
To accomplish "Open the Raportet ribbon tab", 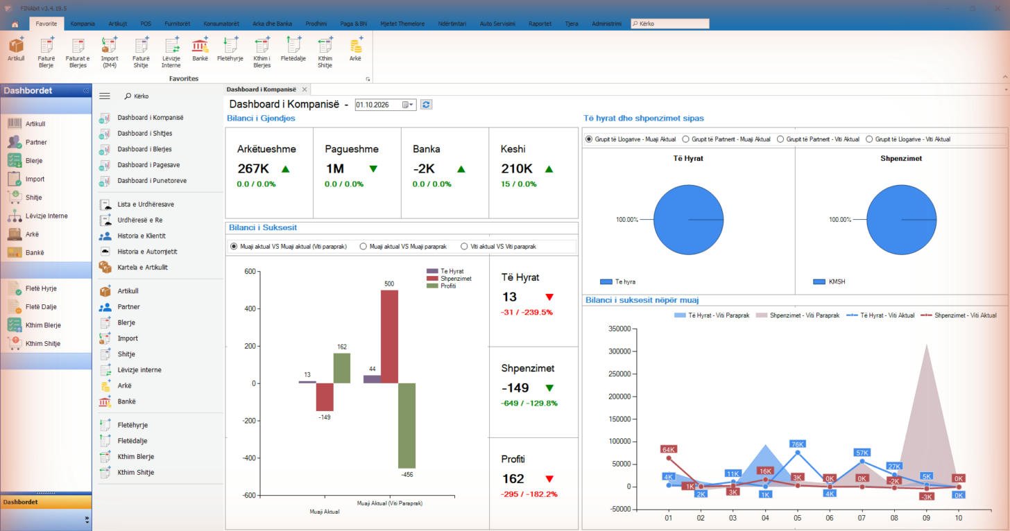I will point(540,24).
